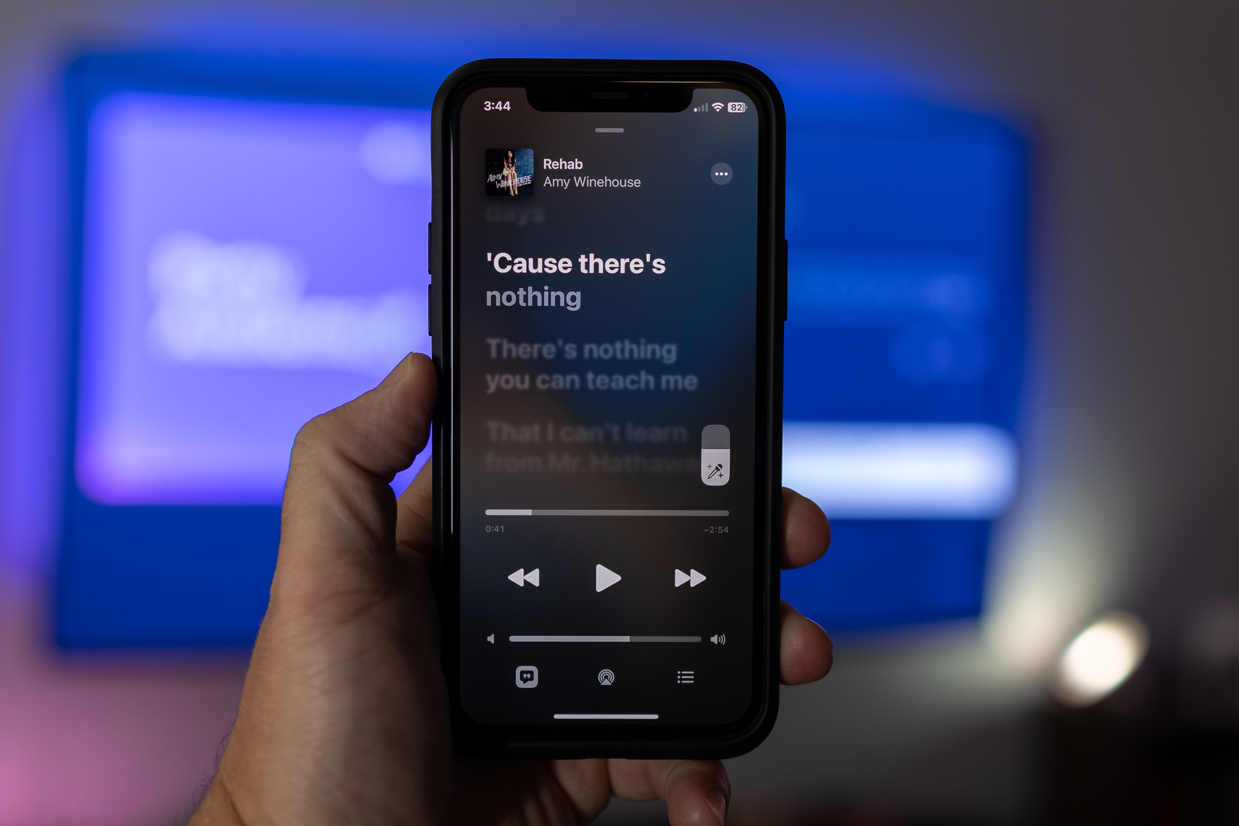The height and width of the screenshot is (826, 1239).
Task: Resume playback with the play button
Action: [609, 577]
